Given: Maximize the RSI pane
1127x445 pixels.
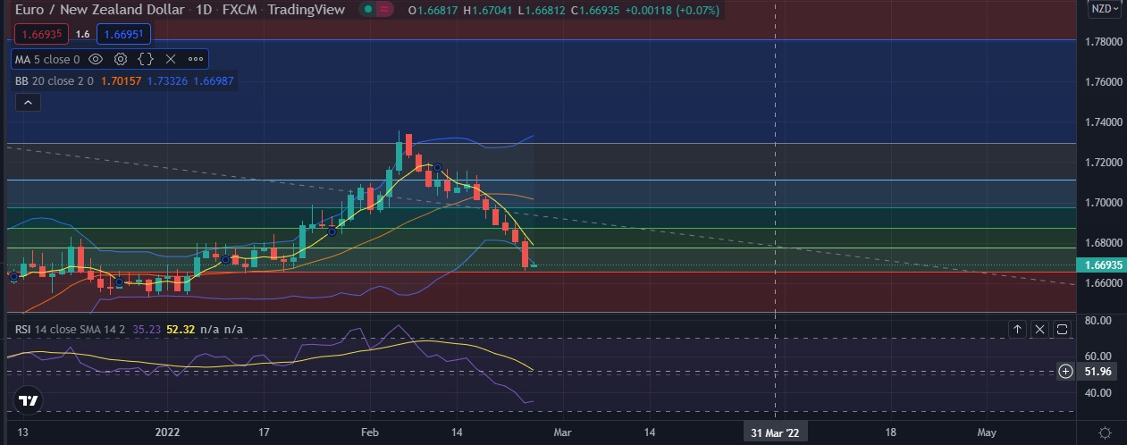Looking at the screenshot, I should [1063, 330].
